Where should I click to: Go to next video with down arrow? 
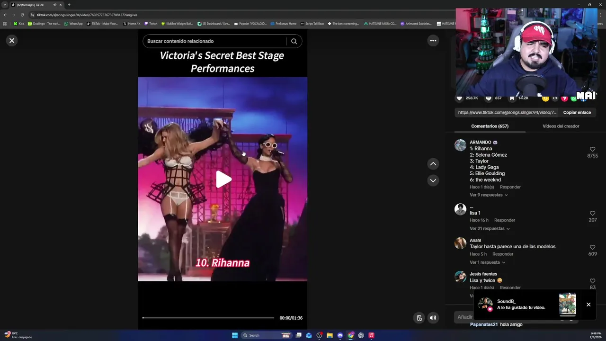point(433,180)
